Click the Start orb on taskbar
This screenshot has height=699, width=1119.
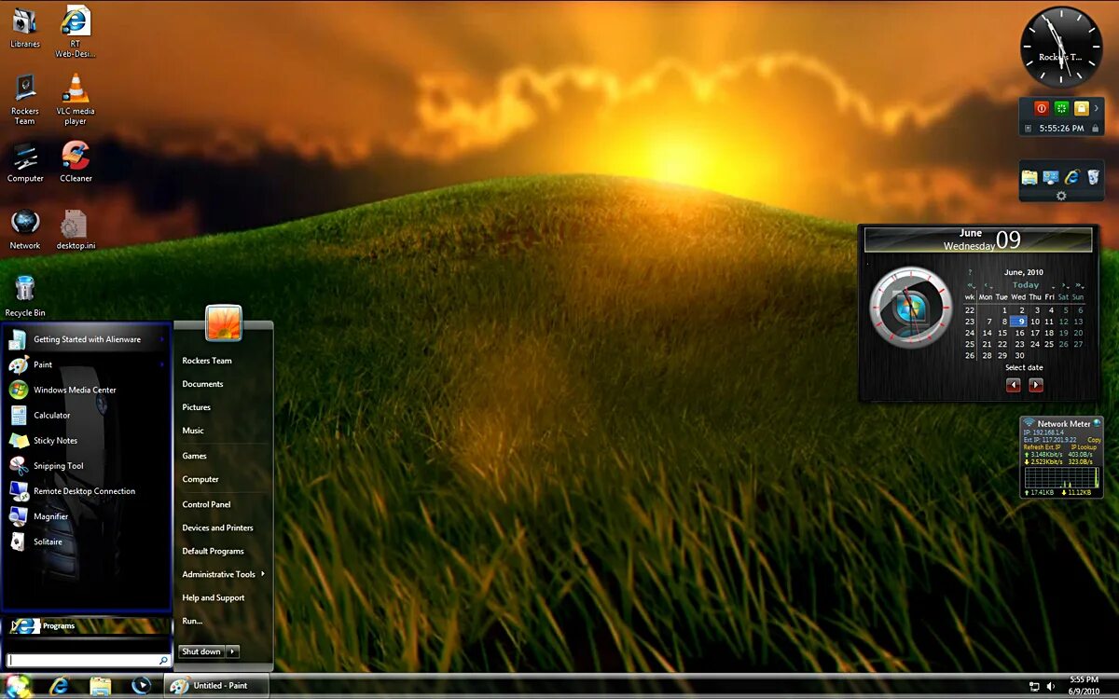tap(18, 685)
